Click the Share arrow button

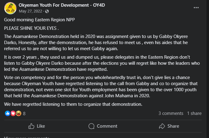coord(169,126)
